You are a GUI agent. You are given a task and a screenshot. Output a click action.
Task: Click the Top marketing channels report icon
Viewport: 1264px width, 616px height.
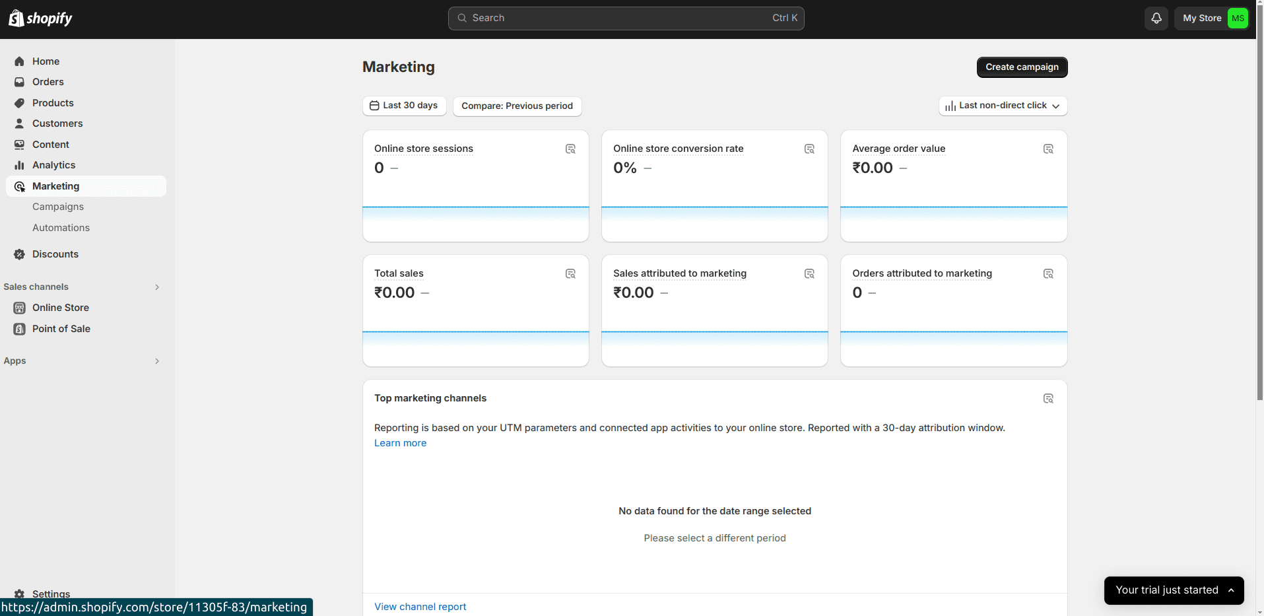tap(1048, 398)
